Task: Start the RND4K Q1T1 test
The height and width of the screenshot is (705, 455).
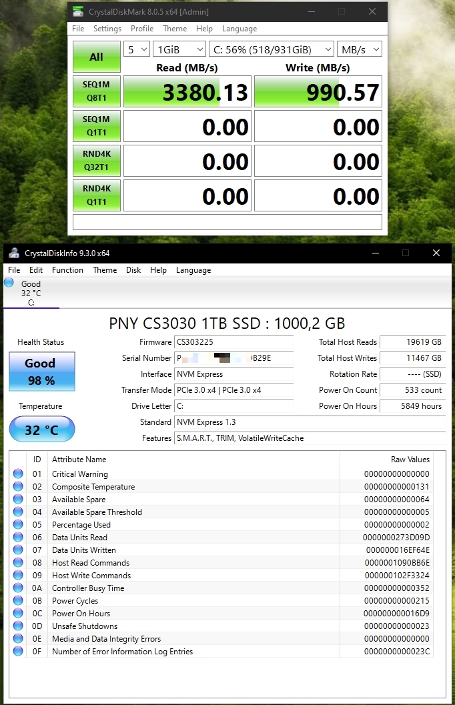Action: click(x=97, y=195)
